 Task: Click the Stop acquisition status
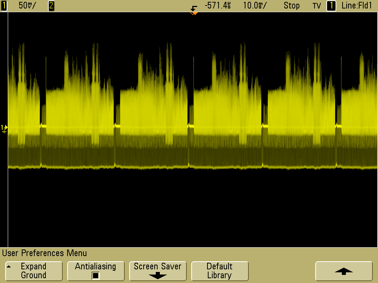pos(291,6)
